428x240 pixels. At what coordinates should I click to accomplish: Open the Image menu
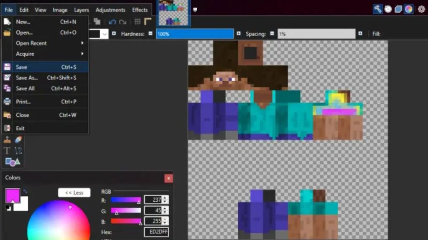(x=60, y=10)
